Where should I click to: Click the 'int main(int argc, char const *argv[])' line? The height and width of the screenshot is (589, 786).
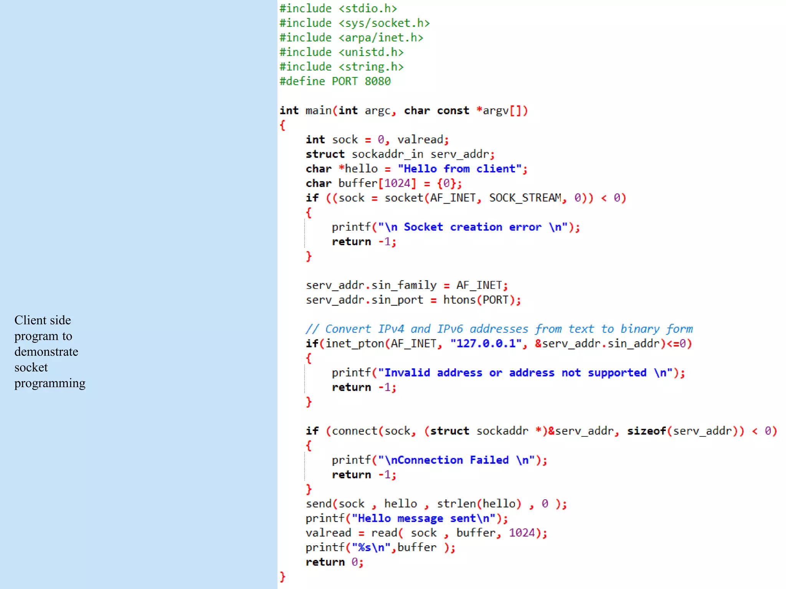(404, 110)
